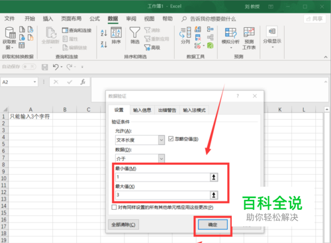Open the 出错警告 dialog tab
This screenshot has height=243, width=331.
pos(167,110)
